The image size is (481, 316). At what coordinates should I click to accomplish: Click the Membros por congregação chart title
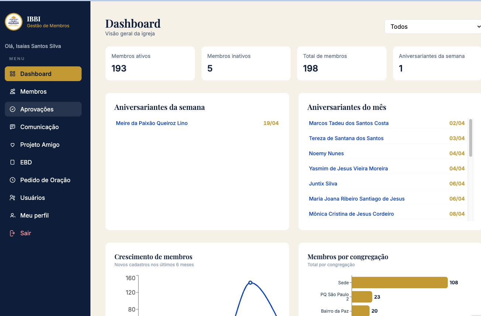point(348,257)
